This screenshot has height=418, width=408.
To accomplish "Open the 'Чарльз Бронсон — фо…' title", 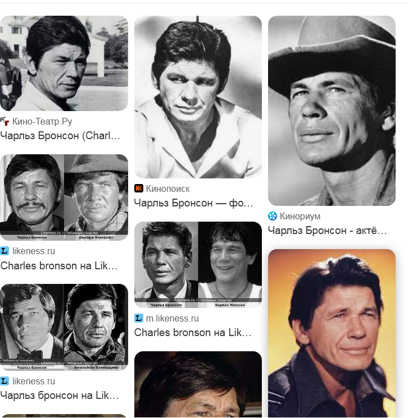I will coord(193,203).
